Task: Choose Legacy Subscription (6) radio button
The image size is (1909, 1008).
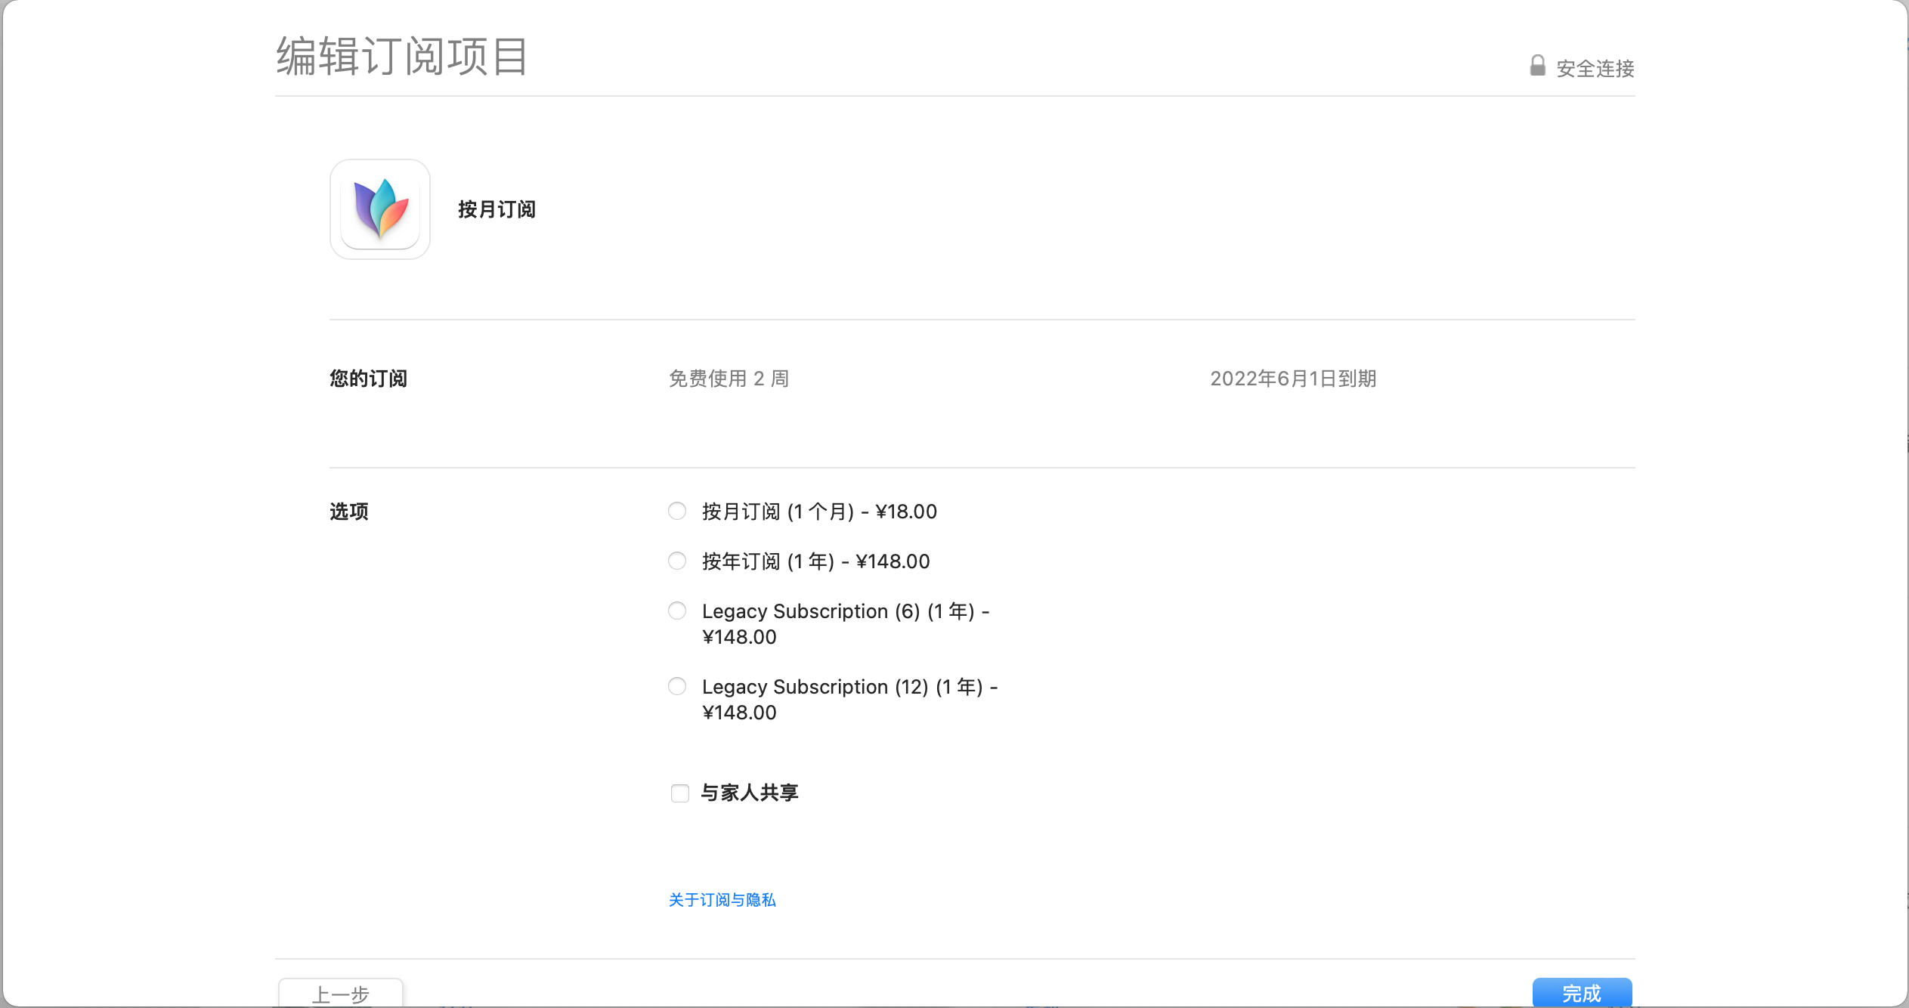Action: (677, 611)
